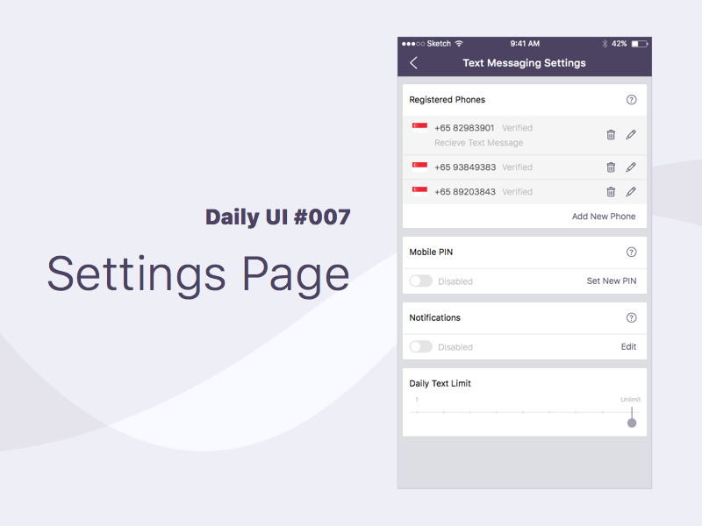The image size is (702, 526).
Task: Open help for Registered Phones section
Action: click(x=631, y=99)
